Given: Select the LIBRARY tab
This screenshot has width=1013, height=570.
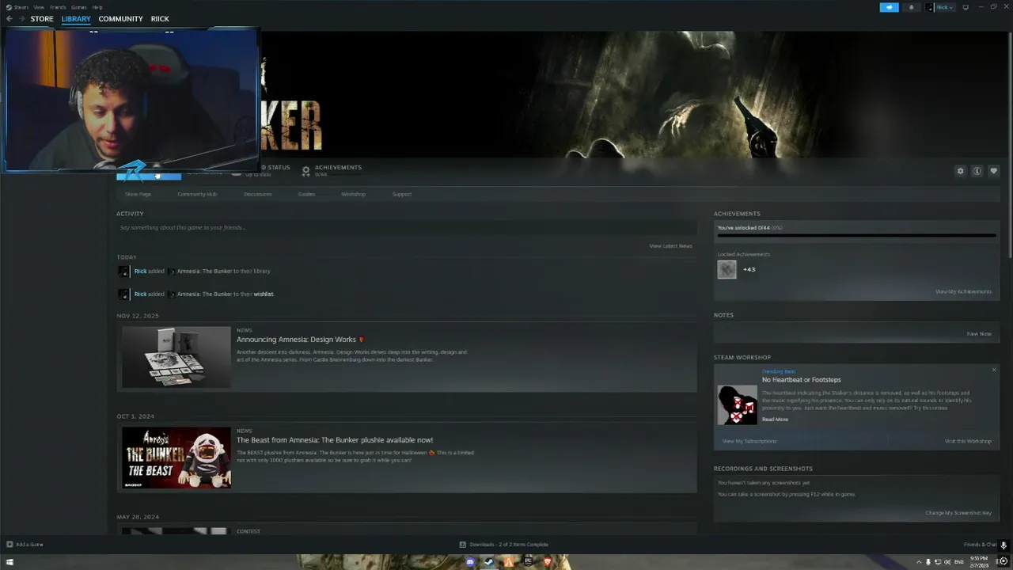Looking at the screenshot, I should pyautogui.click(x=76, y=19).
